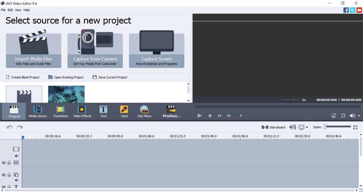
Task: Click the Undo arrow icon
Action: (x=10, y=127)
